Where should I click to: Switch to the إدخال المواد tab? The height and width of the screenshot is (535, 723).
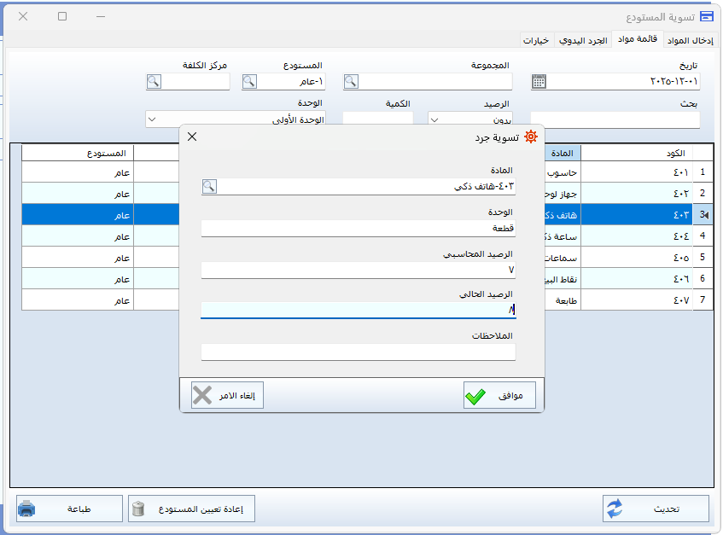689,39
